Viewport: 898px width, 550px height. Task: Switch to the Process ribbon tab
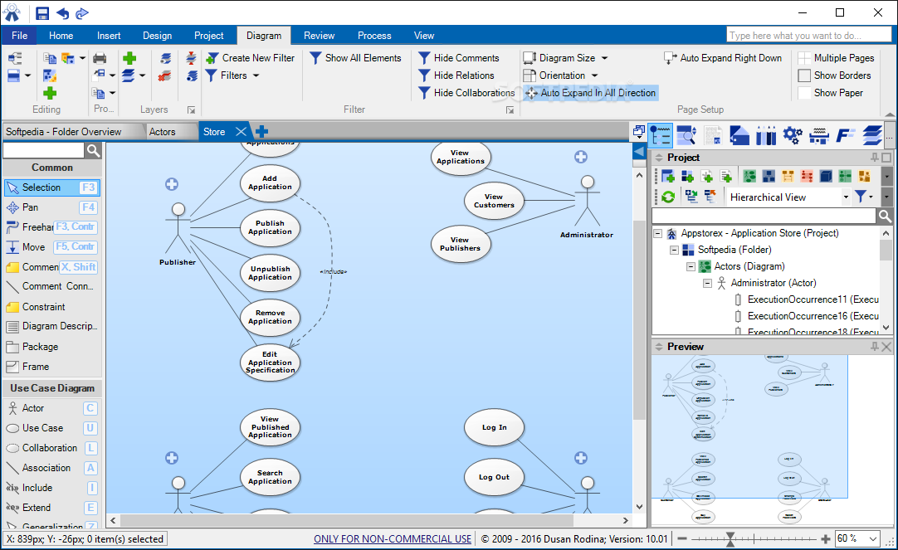point(374,36)
